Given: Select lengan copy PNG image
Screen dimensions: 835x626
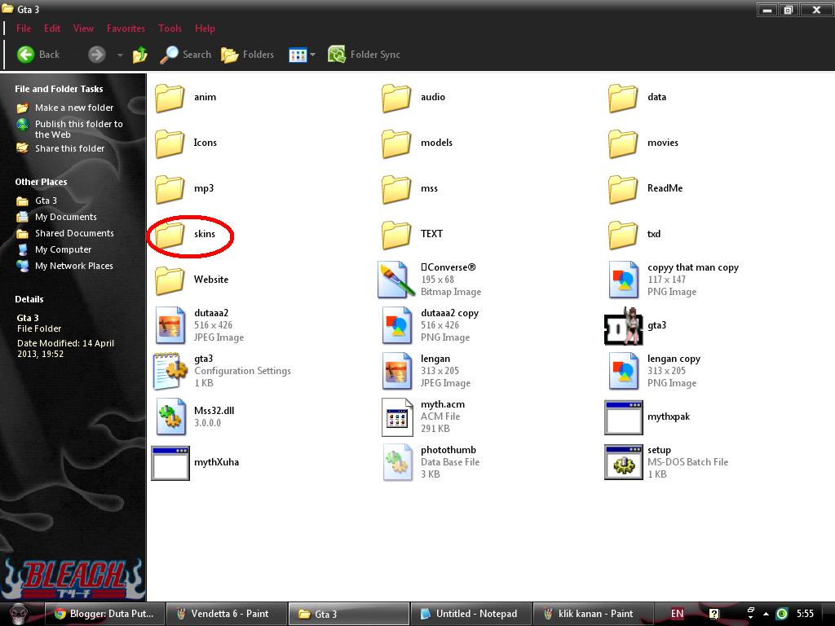Looking at the screenshot, I should [654, 371].
